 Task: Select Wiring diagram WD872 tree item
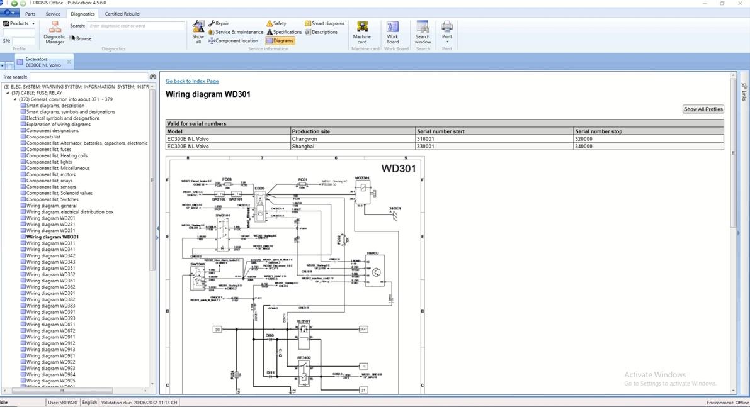(x=50, y=330)
